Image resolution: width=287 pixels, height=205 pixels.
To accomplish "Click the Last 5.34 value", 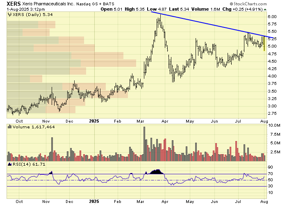I will (179, 9).
